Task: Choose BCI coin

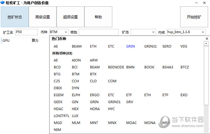Action: click(x=75, y=67)
